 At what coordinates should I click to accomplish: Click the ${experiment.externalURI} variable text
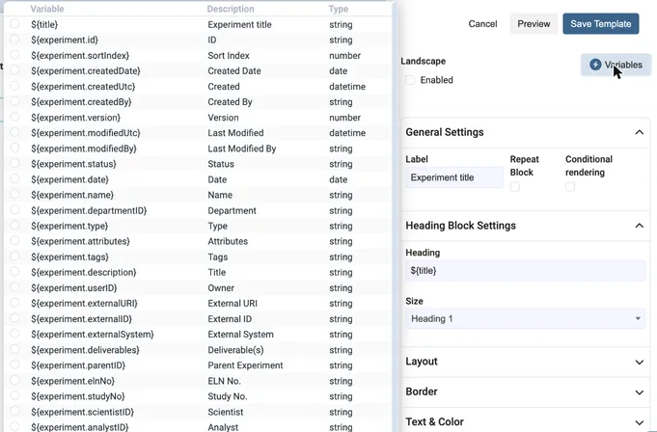click(84, 304)
